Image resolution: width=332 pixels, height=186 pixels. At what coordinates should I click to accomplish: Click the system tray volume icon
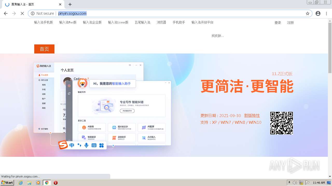(x=295, y=183)
